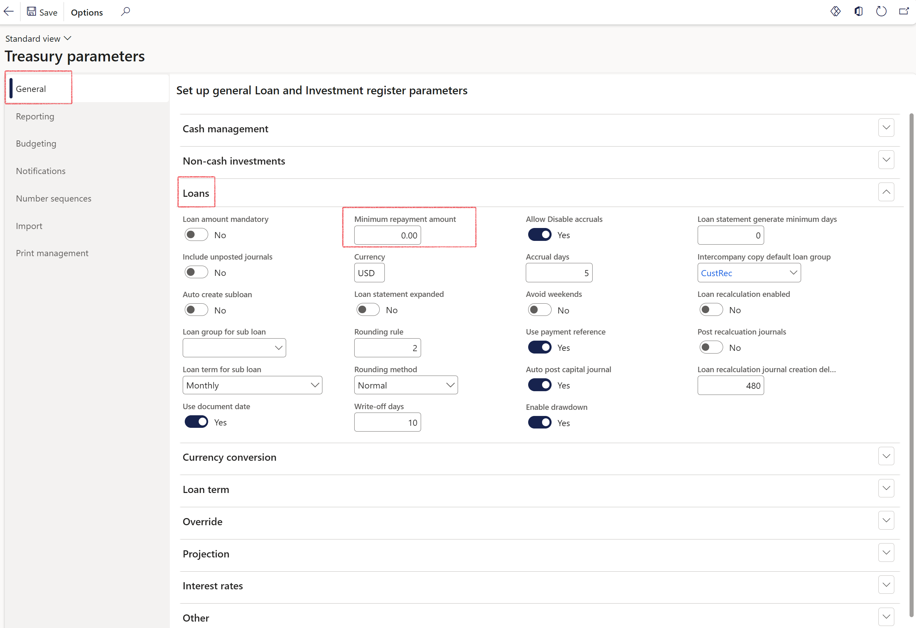Viewport: 916px width, 628px height.
Task: Click Loan recalculation journal creation delay field
Action: click(731, 385)
